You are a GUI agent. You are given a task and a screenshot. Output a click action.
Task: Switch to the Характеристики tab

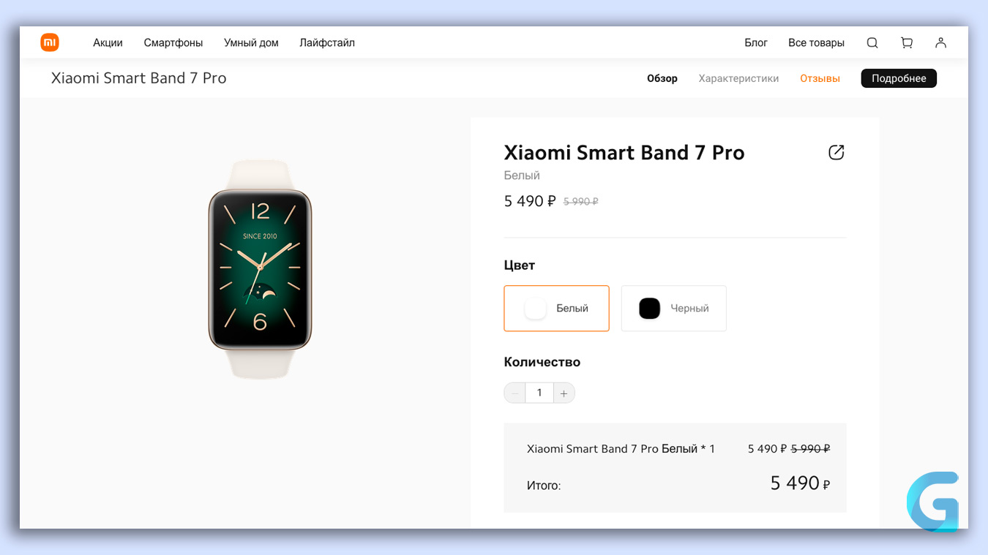tap(738, 78)
